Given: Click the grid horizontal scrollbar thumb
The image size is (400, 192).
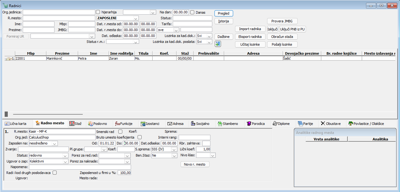Looking at the screenshot, I should [6, 114].
